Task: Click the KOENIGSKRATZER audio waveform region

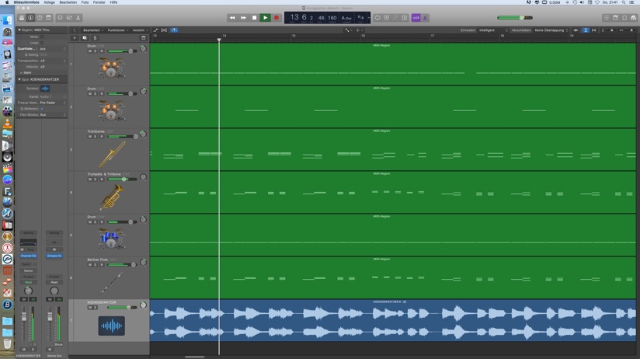Action: coord(393,321)
